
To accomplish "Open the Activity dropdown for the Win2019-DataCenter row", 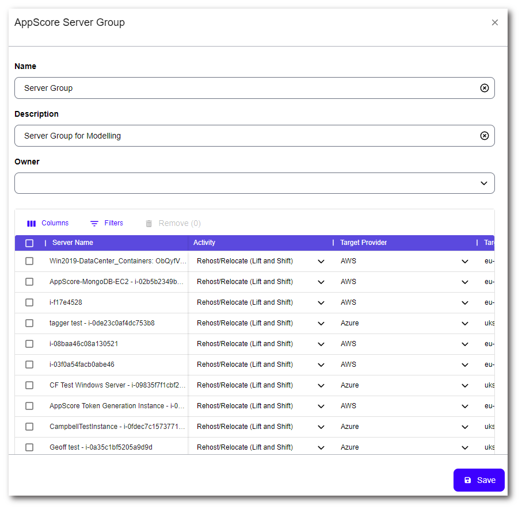I will click(321, 261).
